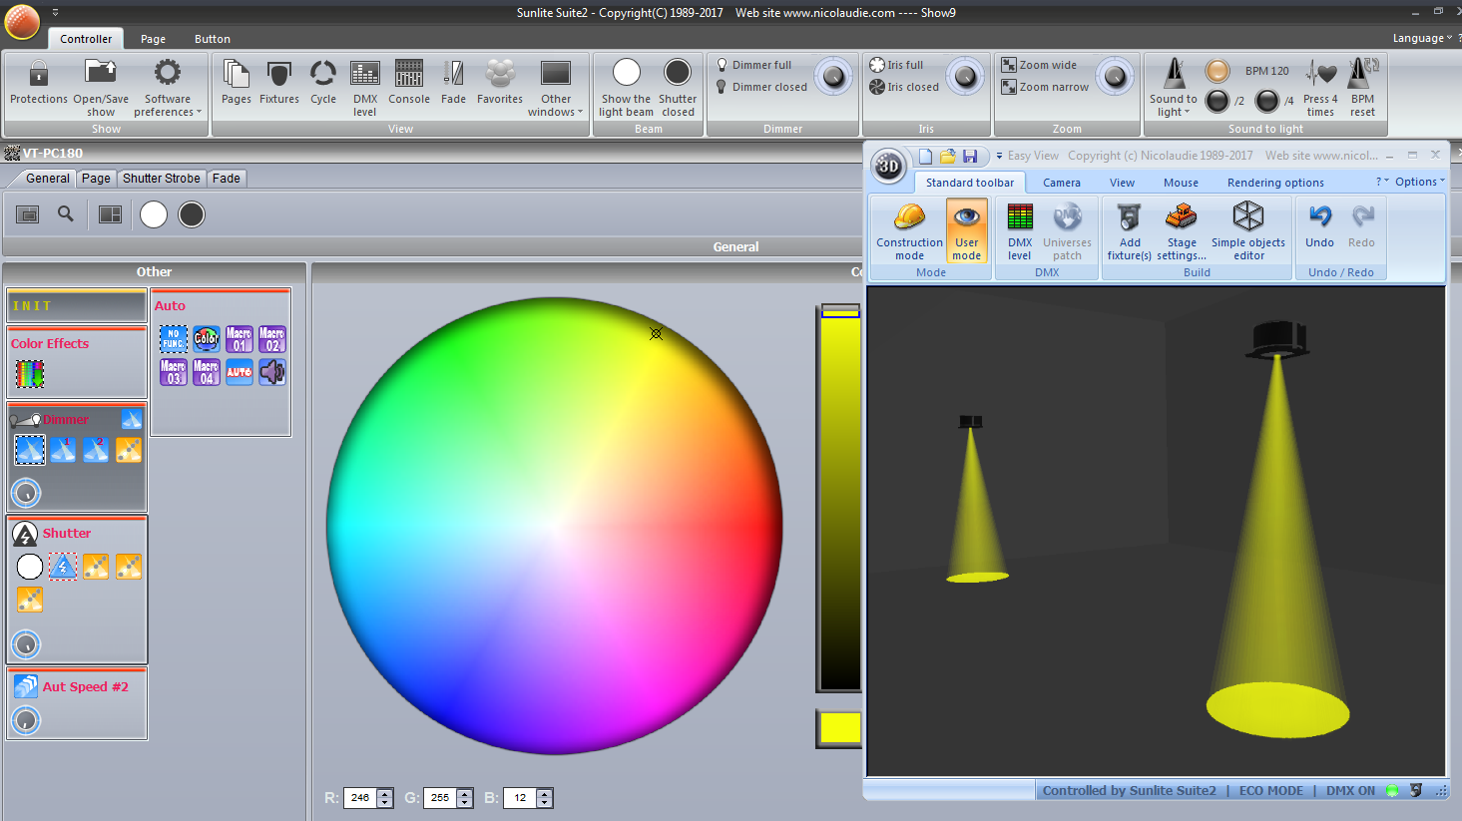This screenshot has width=1462, height=821.
Task: Decrease the G value stepper
Action: [x=464, y=803]
